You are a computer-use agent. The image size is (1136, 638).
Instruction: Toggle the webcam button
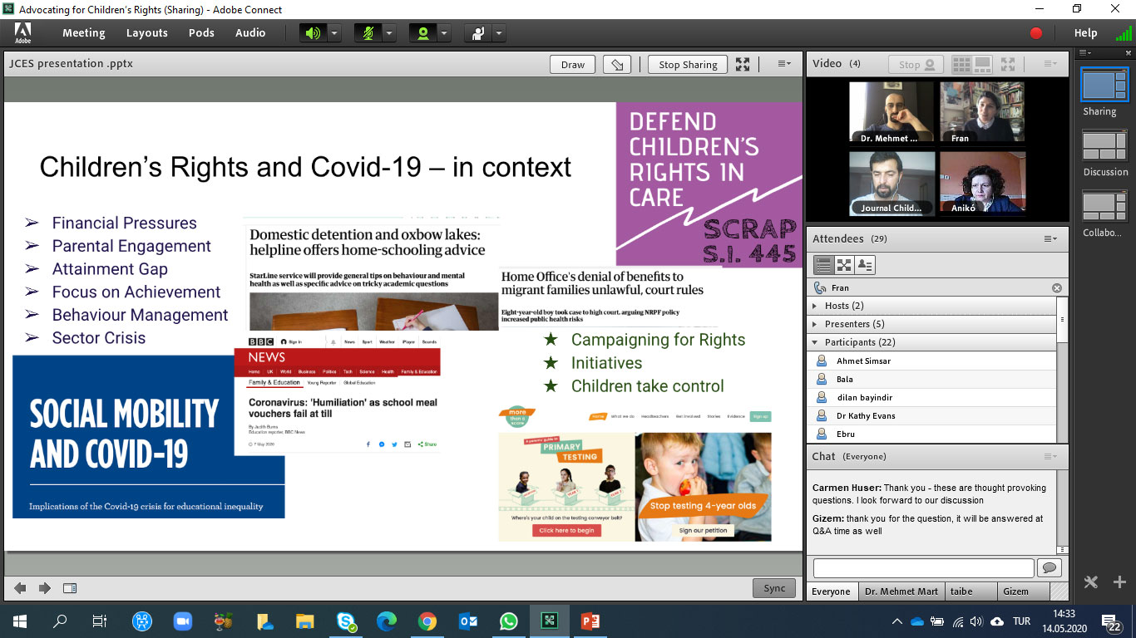pyautogui.click(x=422, y=33)
